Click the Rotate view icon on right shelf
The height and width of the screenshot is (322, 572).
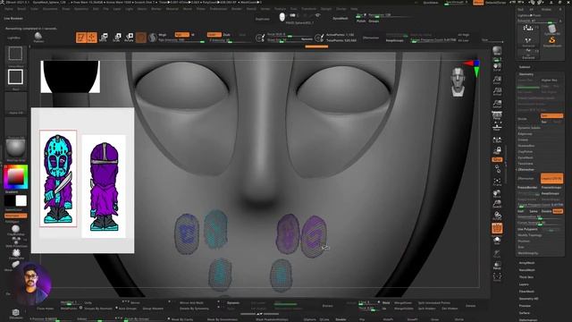[497, 216]
